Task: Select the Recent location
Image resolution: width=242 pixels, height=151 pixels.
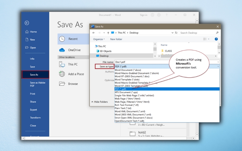Action: click(x=74, y=39)
